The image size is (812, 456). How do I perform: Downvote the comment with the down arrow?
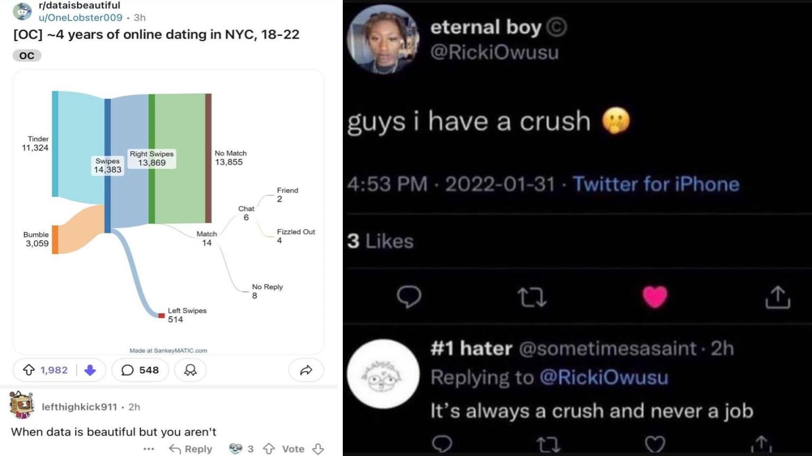coord(317,449)
